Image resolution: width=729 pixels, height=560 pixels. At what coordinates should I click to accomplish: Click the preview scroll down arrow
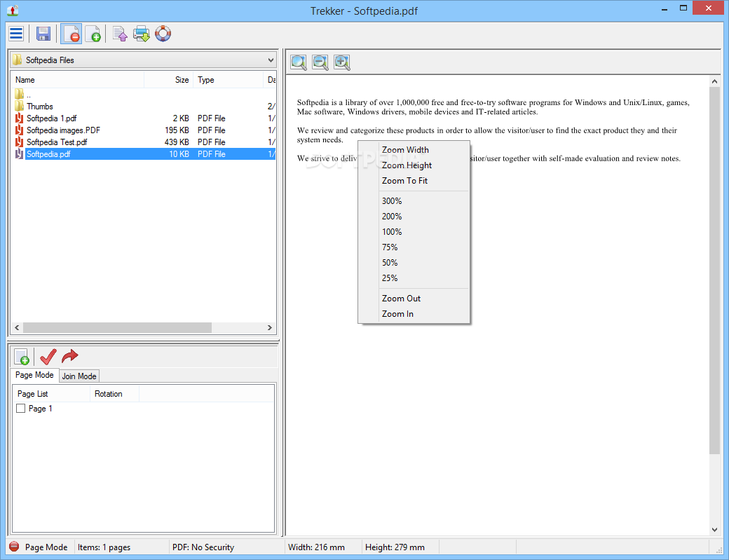point(714,530)
